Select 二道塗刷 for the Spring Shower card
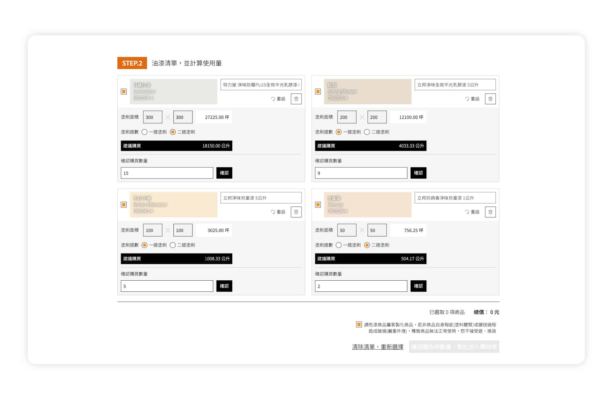The height and width of the screenshot is (399, 612). [x=367, y=132]
